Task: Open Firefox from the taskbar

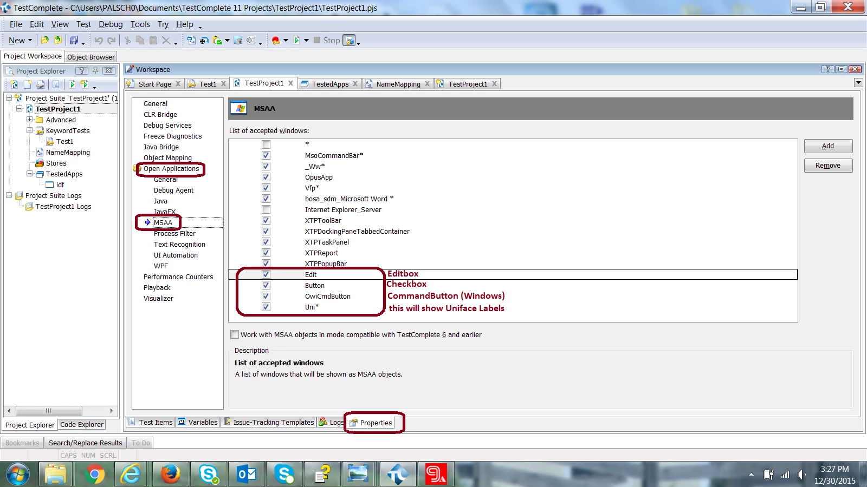Action: point(170,475)
